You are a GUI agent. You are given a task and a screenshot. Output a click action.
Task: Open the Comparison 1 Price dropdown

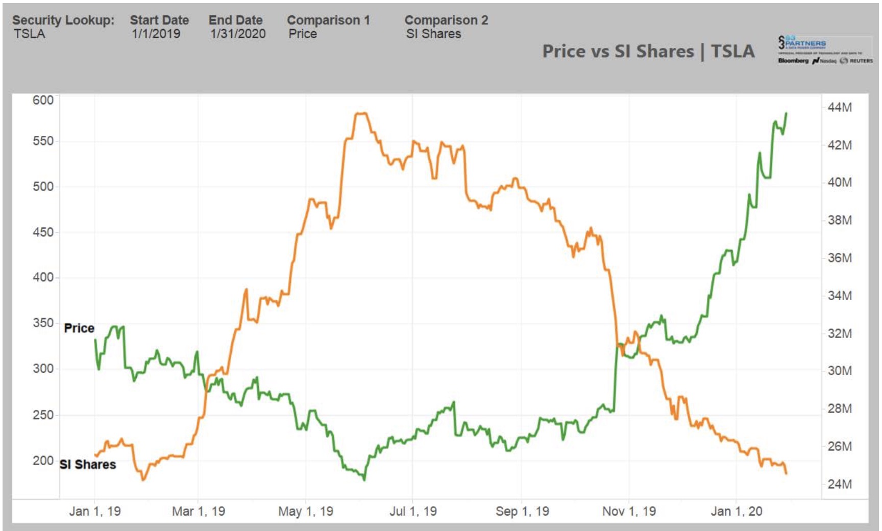coord(303,34)
